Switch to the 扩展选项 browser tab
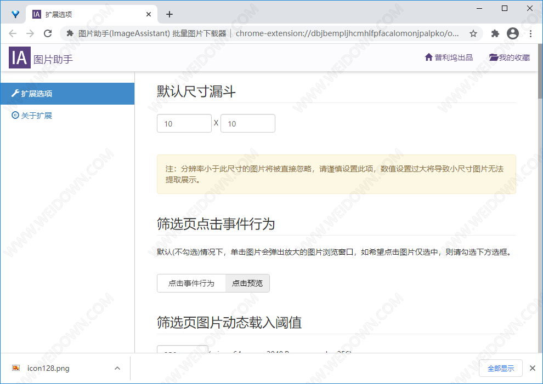Screen dimensions: 543x384 (88, 14)
